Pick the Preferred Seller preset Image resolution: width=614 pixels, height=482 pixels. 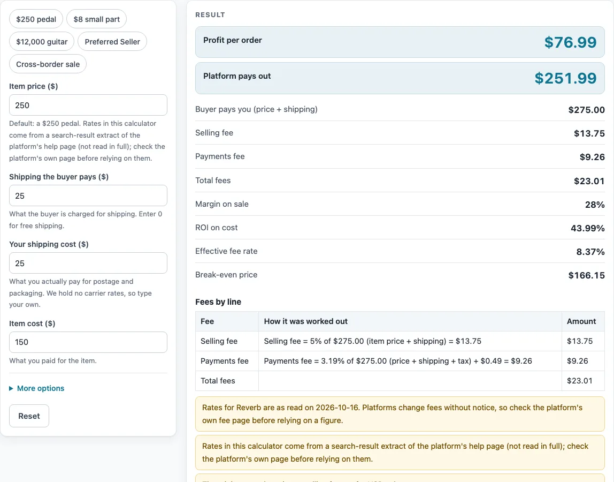pyautogui.click(x=112, y=42)
